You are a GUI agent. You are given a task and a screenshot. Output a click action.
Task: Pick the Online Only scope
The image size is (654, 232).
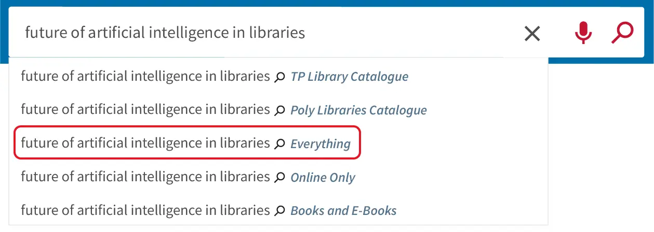(x=323, y=178)
